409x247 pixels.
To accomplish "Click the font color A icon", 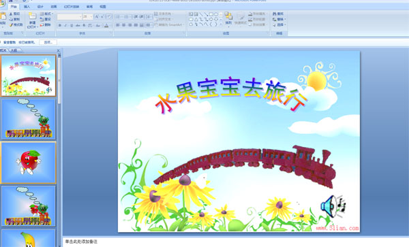I will (106, 25).
